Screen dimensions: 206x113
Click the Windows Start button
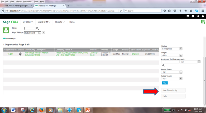click(x=4, y=110)
